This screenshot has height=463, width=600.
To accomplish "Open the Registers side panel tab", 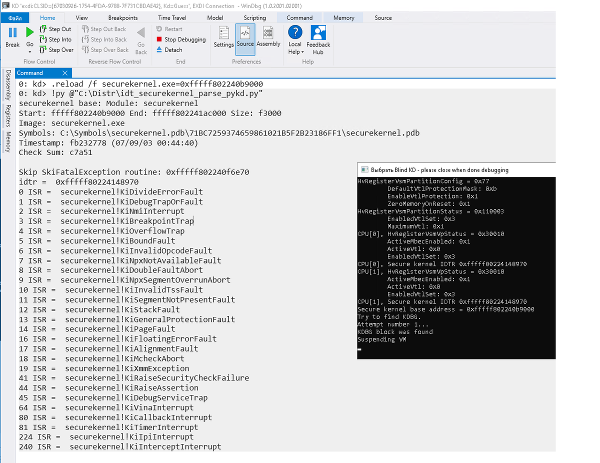I will [x=8, y=116].
